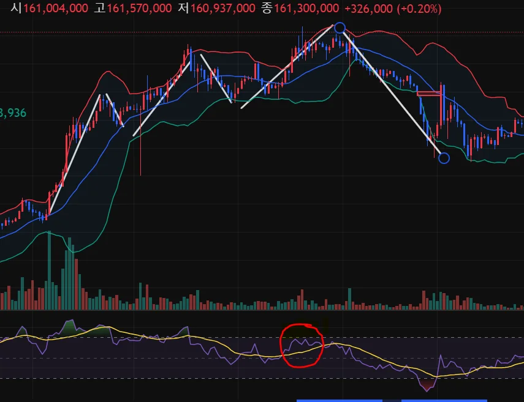Click the closing price value 161,300,000

point(306,9)
